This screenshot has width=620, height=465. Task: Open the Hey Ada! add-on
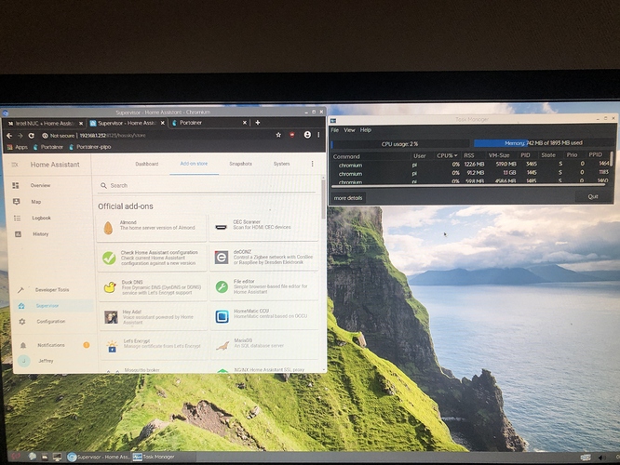point(154,317)
